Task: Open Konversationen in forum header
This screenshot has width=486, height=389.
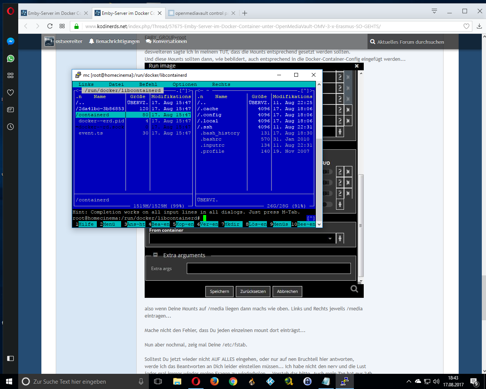Action: tap(166, 41)
